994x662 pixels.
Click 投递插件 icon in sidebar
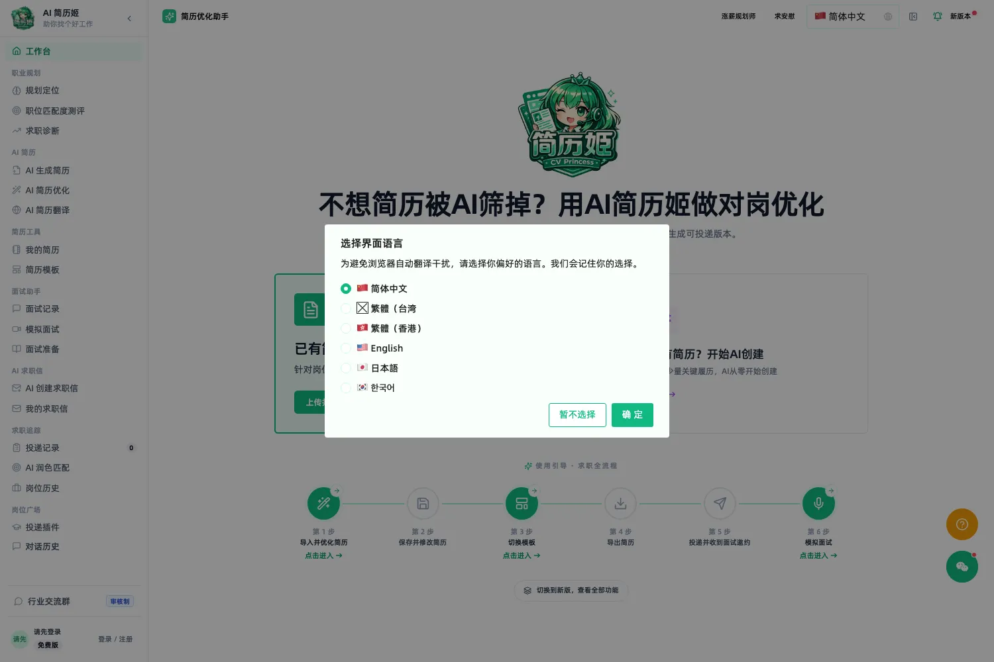pyautogui.click(x=17, y=527)
